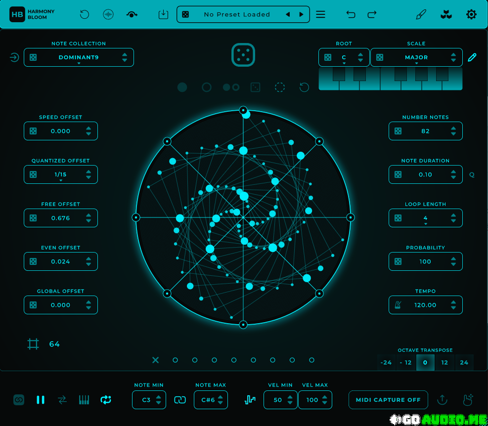Viewport: 488px width, 426px height.
Task: Open the hamburger preset menu
Action: click(x=320, y=14)
